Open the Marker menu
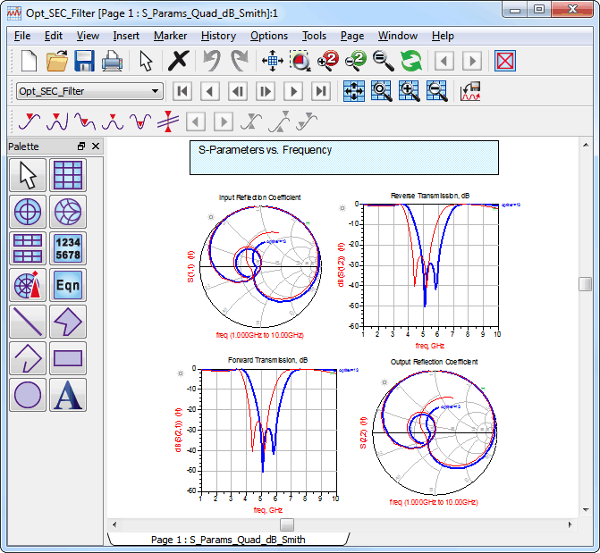The image size is (600, 553). 170,36
